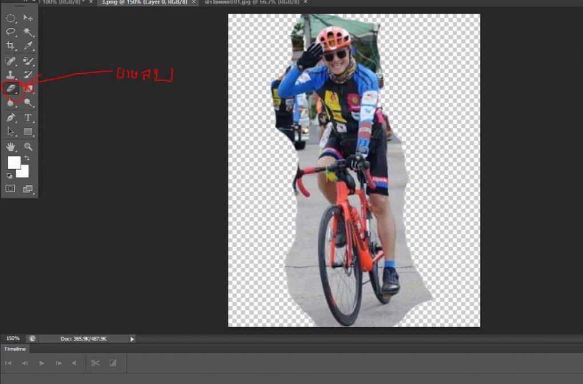Expand the document status info arrow
Image resolution: width=583 pixels, height=384 pixels.
tap(133, 339)
